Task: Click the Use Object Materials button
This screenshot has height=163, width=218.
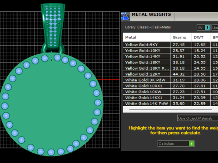Action: 198,118
